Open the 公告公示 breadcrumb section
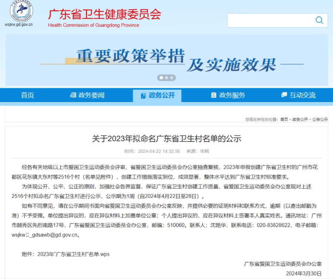333x279 pixels. [x=320, y=119]
